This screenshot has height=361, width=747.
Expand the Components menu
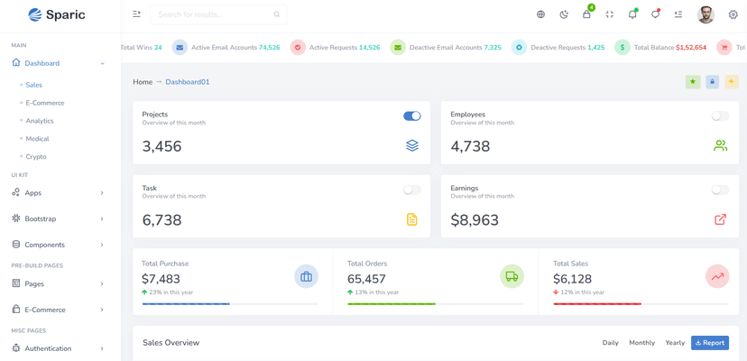tap(58, 245)
